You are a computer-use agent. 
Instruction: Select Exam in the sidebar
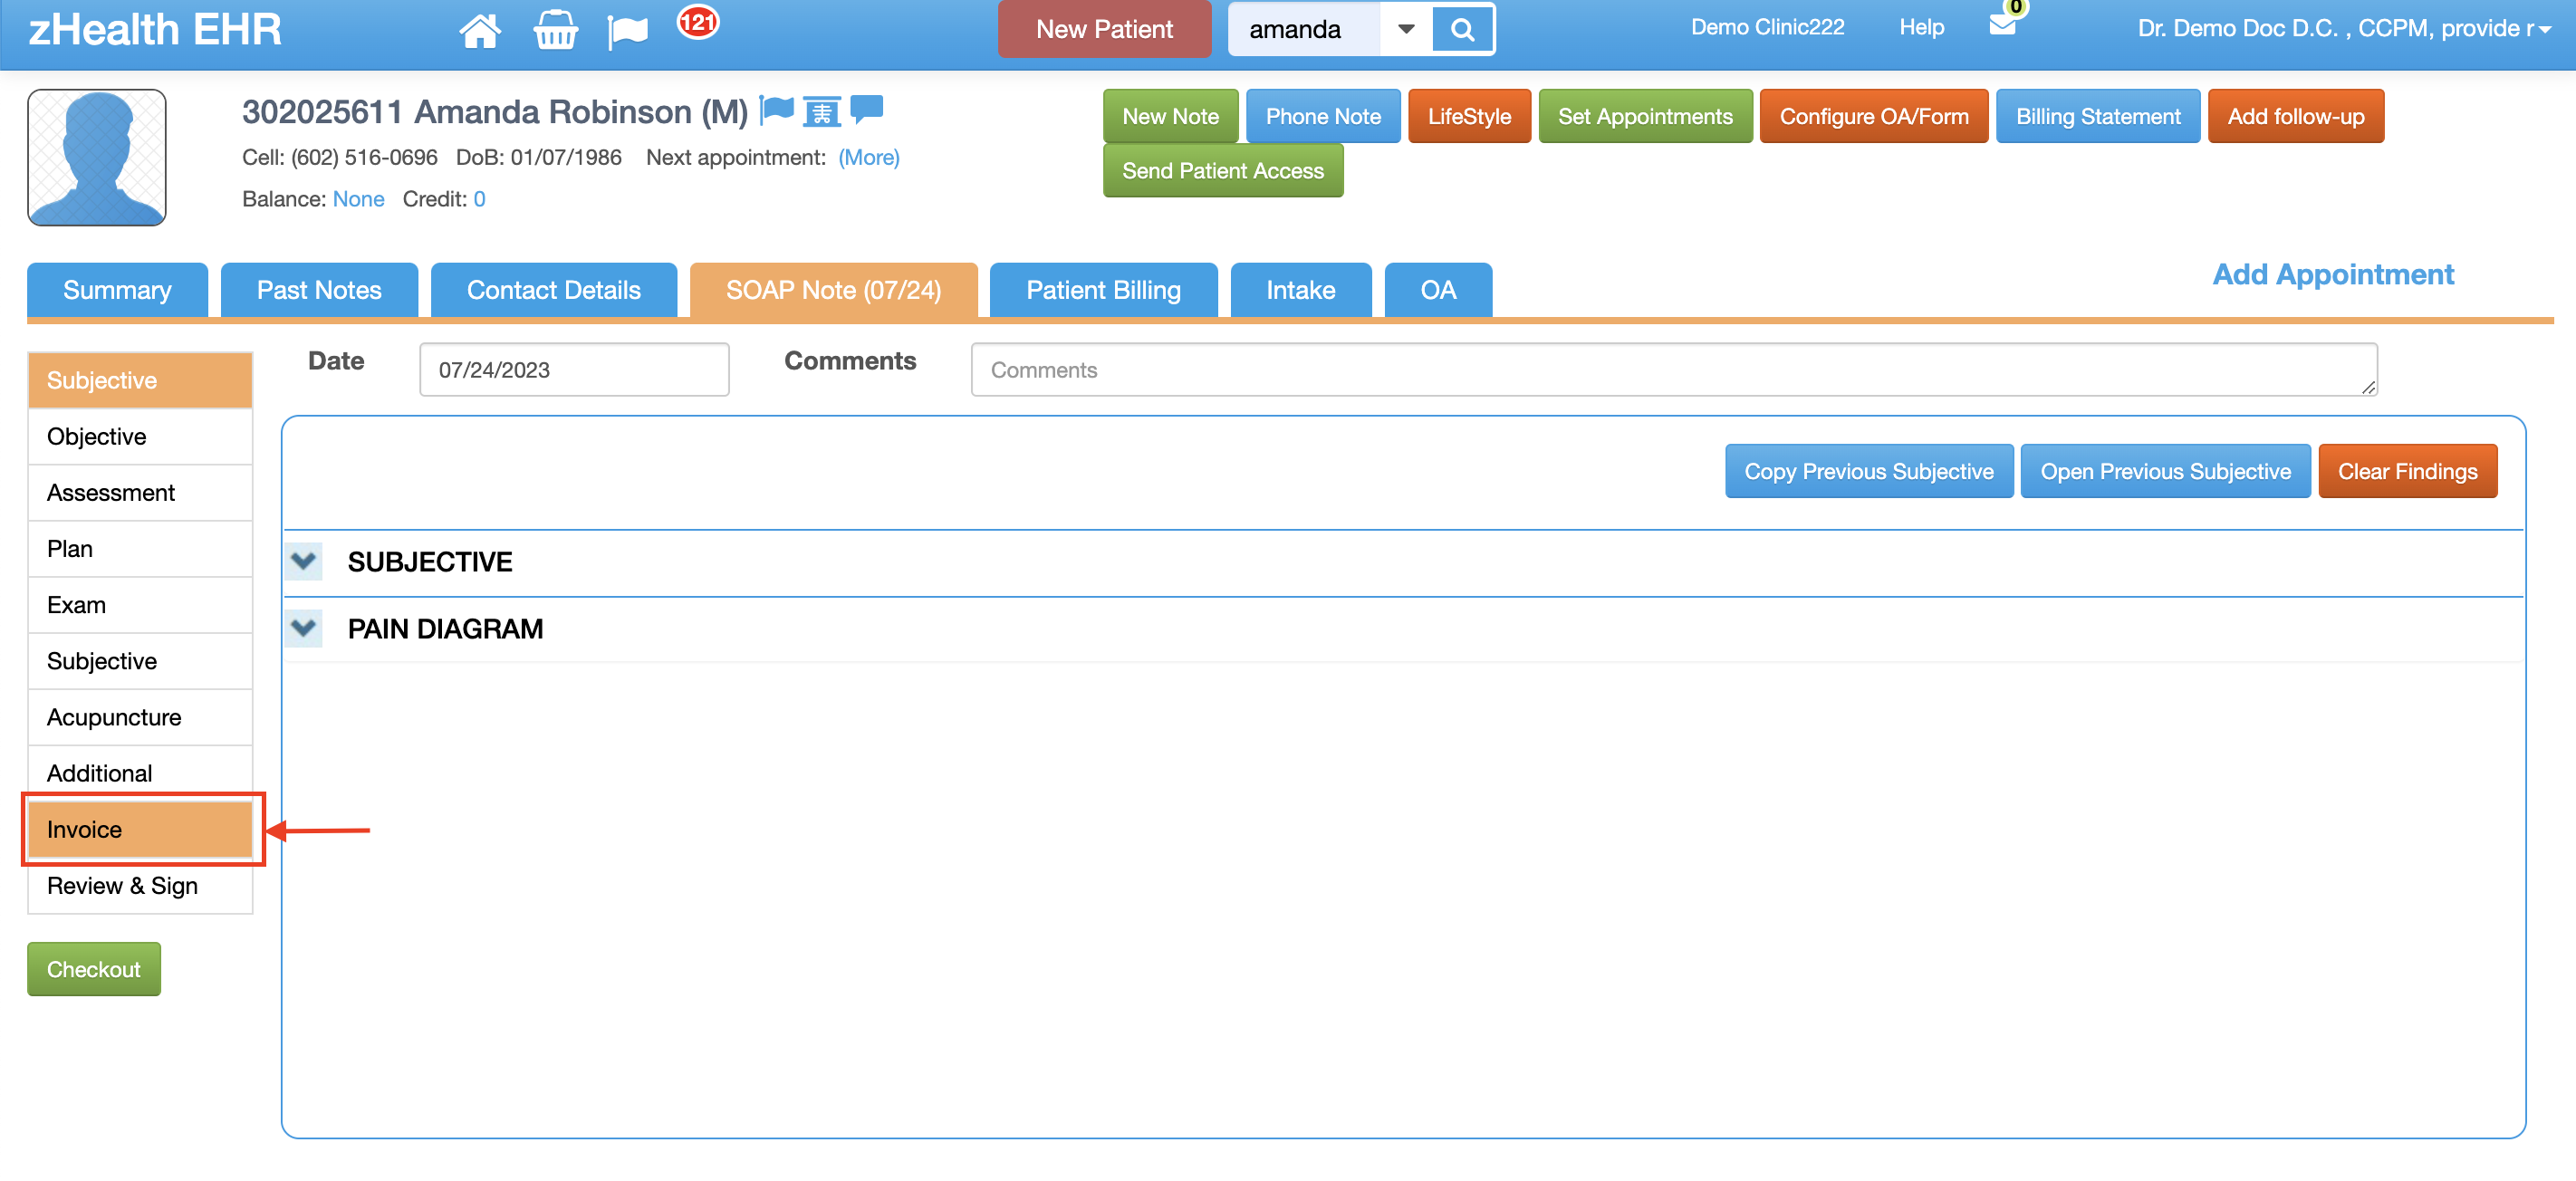point(140,604)
